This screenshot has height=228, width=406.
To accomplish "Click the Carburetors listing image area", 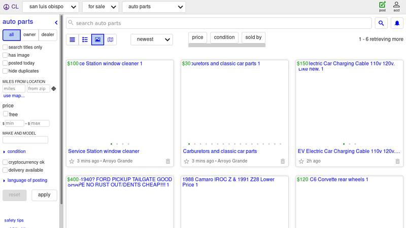I will [234, 105].
